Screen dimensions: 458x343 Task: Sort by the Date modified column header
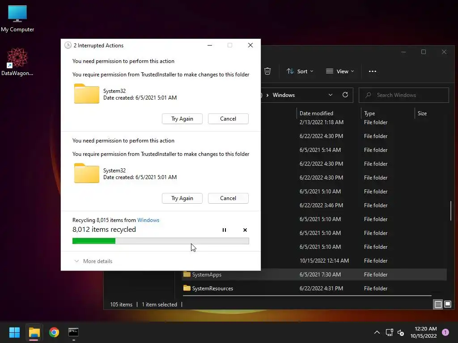316,113
